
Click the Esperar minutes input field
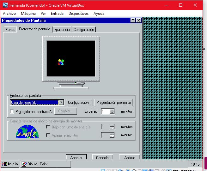click(105, 111)
